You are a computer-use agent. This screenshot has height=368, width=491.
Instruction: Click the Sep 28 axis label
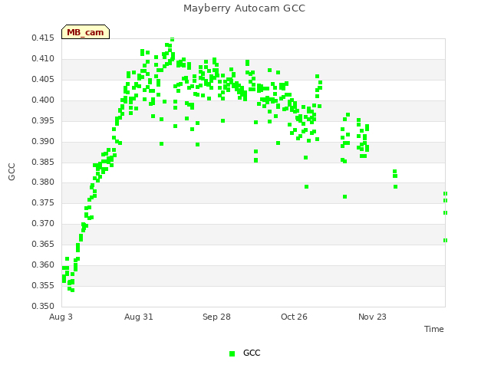216,317
